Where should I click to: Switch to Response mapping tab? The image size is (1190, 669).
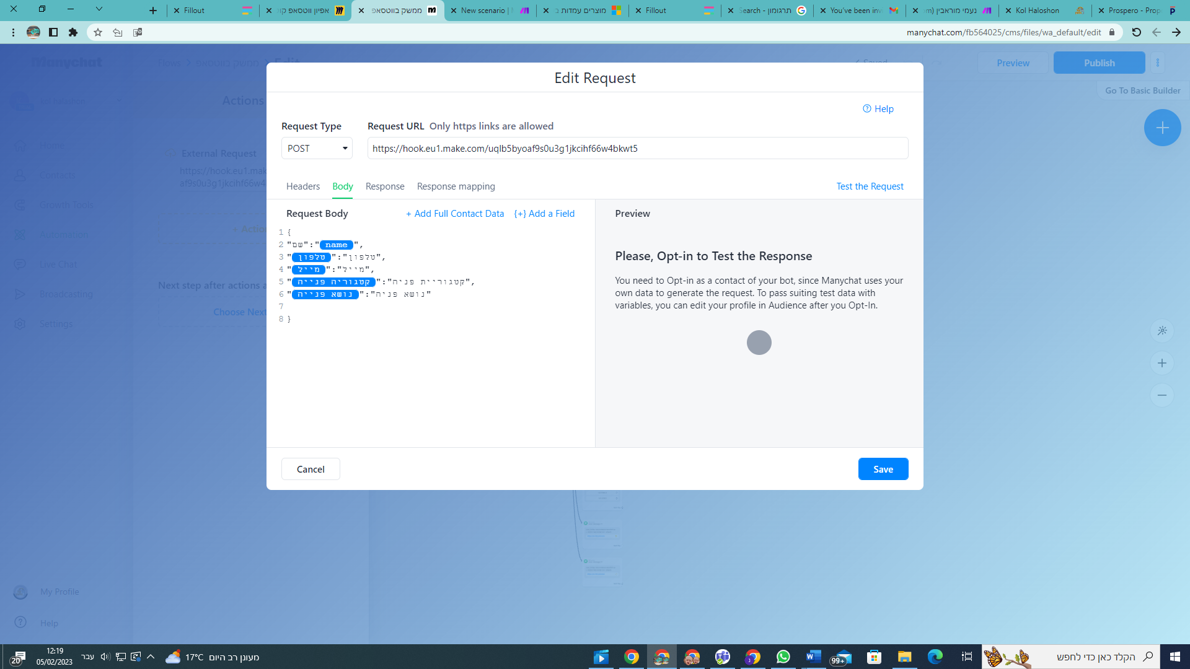pos(456,186)
